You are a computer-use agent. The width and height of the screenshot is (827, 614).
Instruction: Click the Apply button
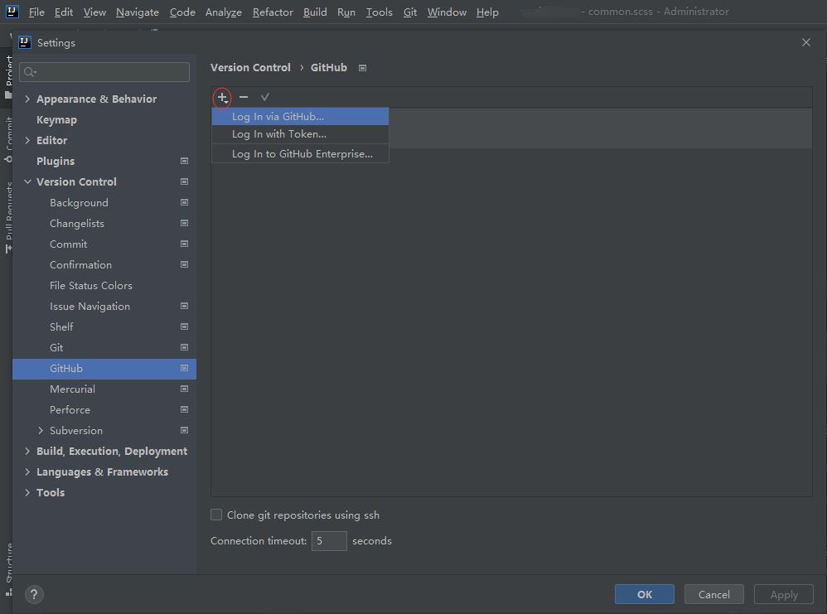pyautogui.click(x=784, y=594)
